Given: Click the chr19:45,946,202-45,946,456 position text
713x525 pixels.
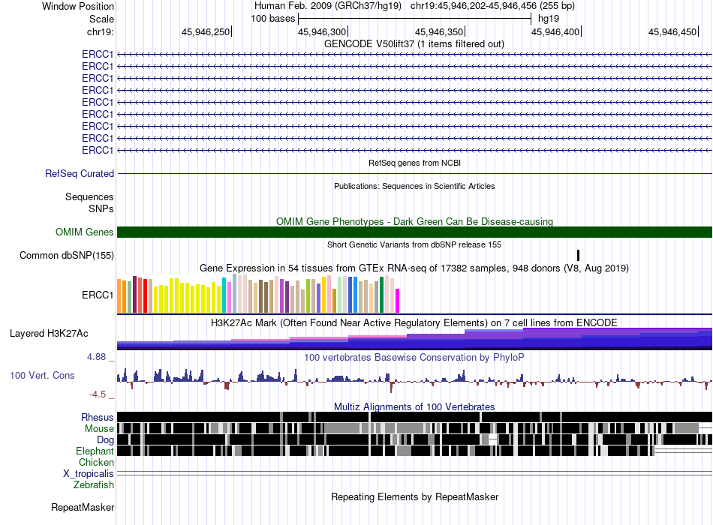Looking at the screenshot, I should click(492, 6).
